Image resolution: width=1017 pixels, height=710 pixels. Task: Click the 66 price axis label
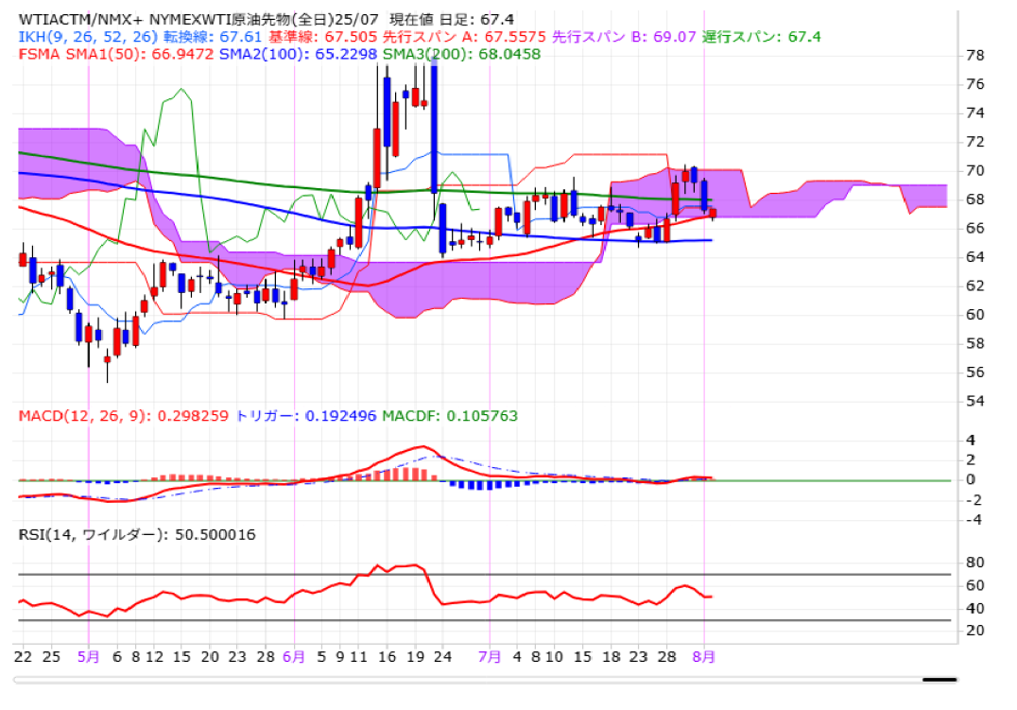(974, 229)
